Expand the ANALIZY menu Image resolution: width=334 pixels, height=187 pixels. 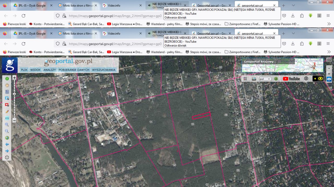50,70
